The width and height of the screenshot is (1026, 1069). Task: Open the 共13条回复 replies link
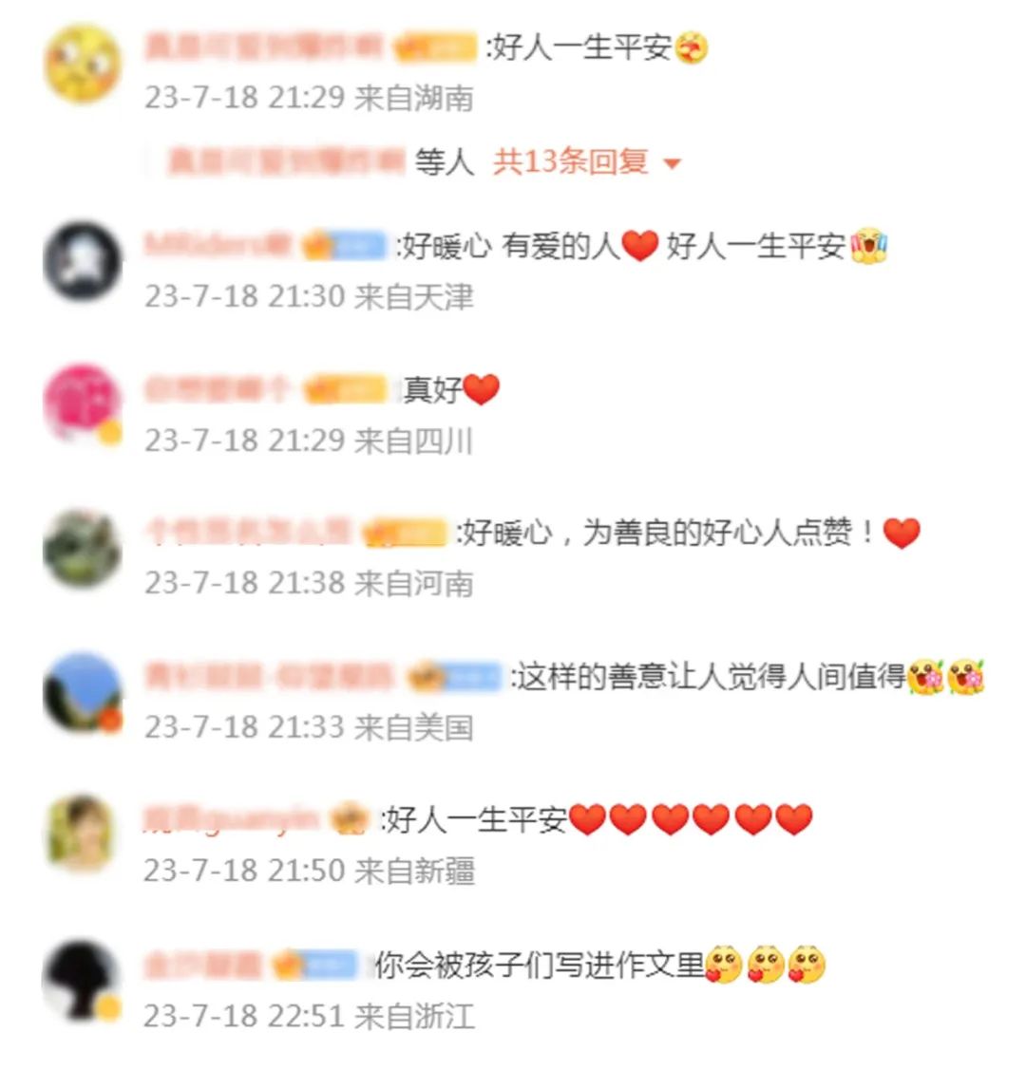tap(570, 161)
